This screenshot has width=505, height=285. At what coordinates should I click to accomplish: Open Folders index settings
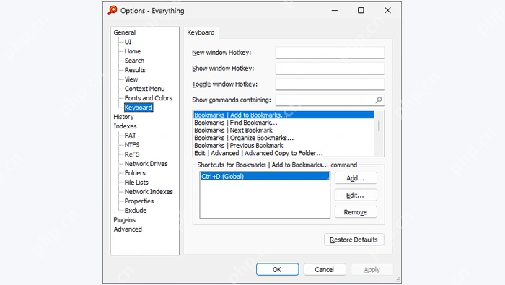pos(135,172)
